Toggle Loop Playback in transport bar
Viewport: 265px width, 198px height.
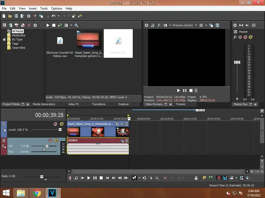coord(76,178)
